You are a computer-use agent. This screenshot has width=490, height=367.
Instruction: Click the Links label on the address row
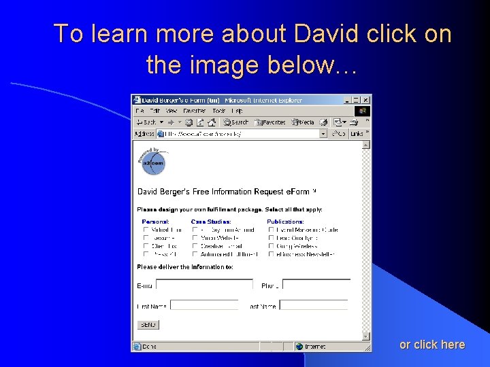[357, 134]
